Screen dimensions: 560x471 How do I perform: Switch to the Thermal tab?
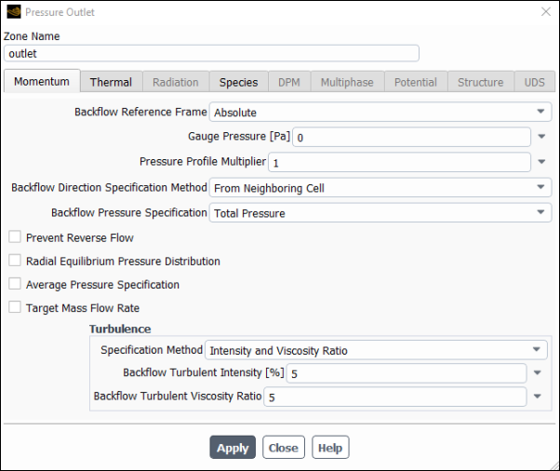click(x=111, y=82)
